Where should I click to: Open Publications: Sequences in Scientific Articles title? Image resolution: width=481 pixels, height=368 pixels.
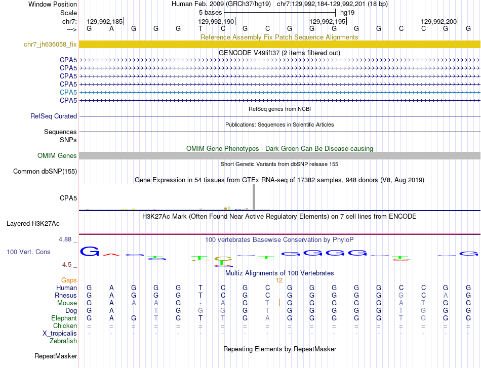tap(279, 125)
